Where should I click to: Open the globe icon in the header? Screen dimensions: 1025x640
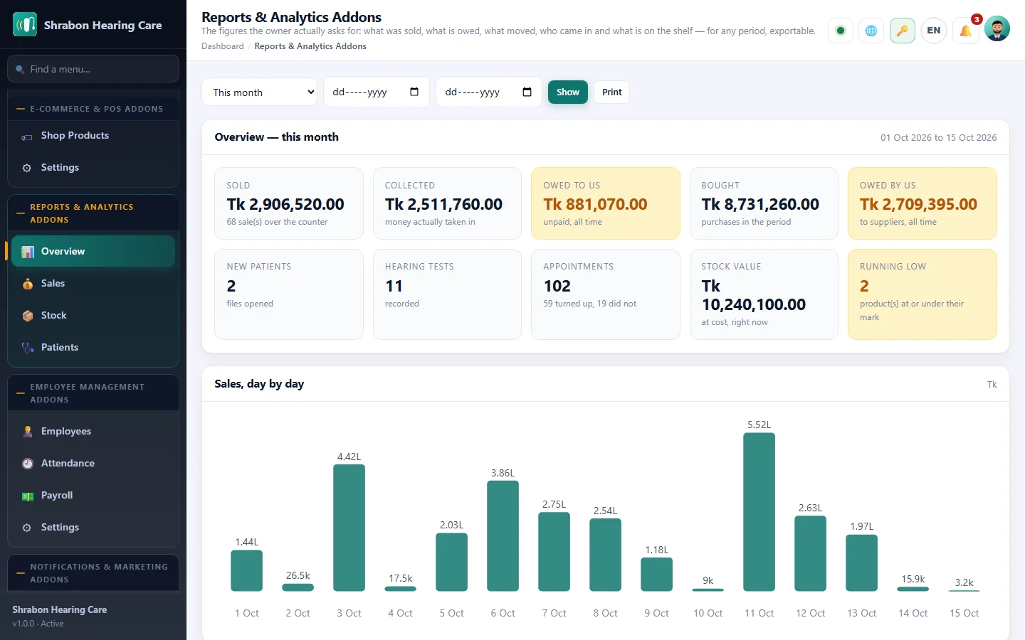[871, 31]
